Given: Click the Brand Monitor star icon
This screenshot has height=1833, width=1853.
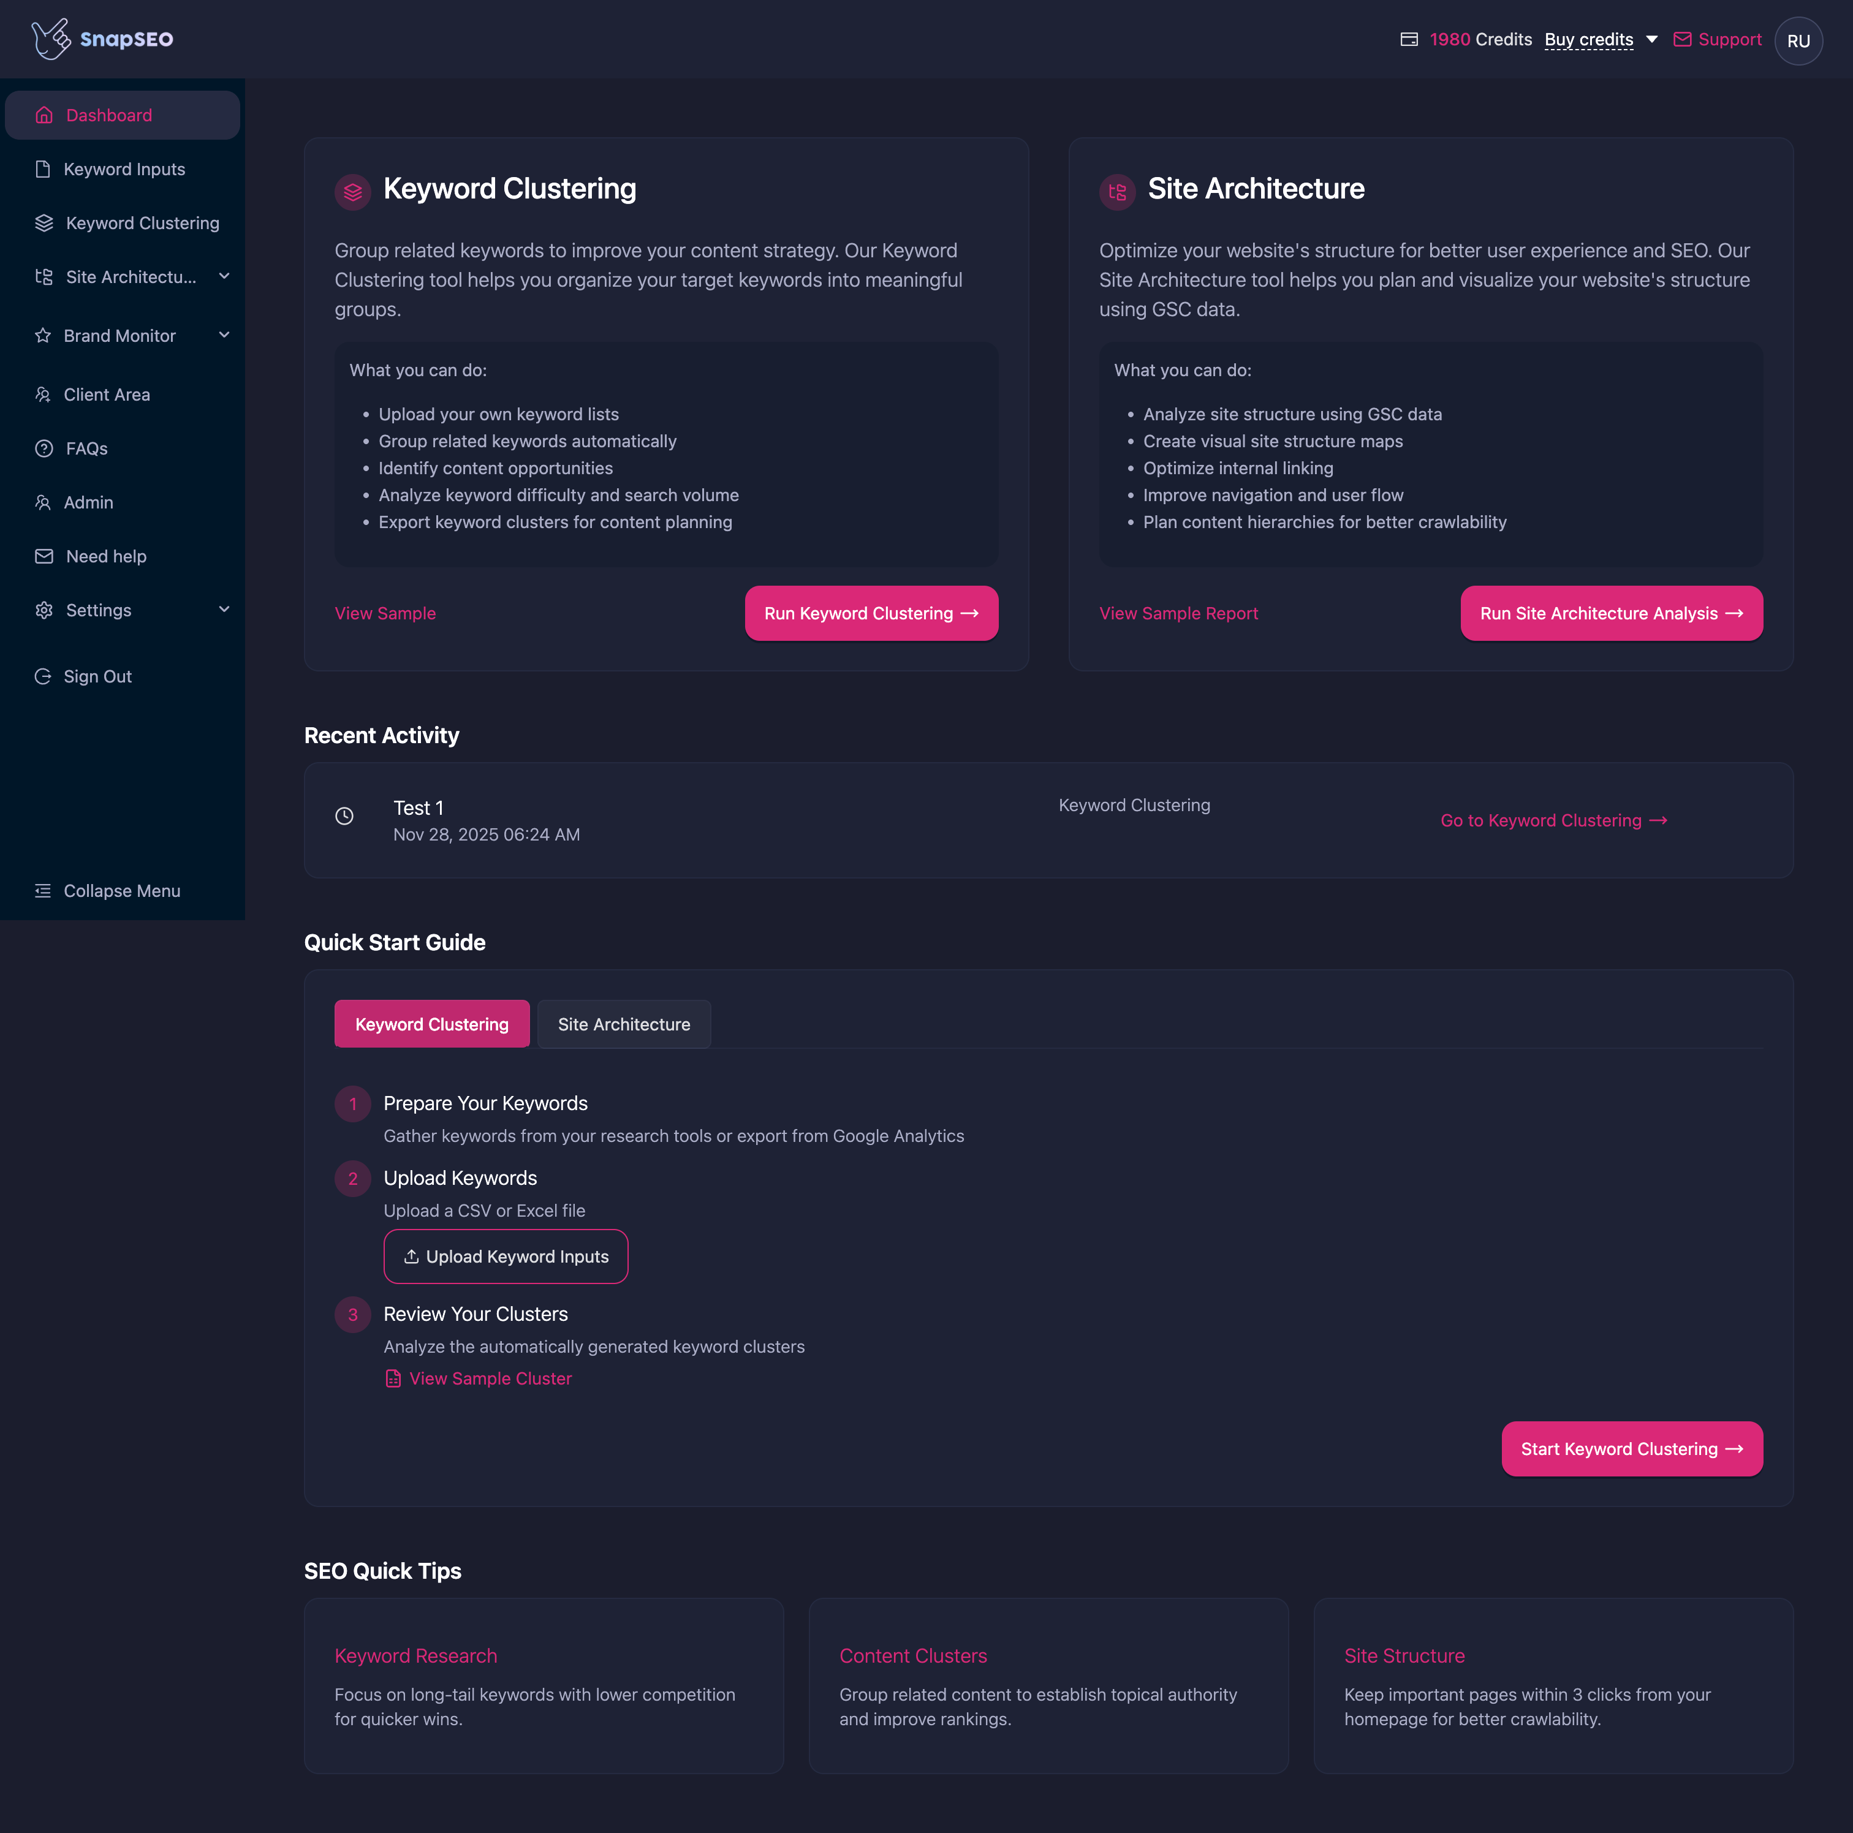Looking at the screenshot, I should point(43,336).
